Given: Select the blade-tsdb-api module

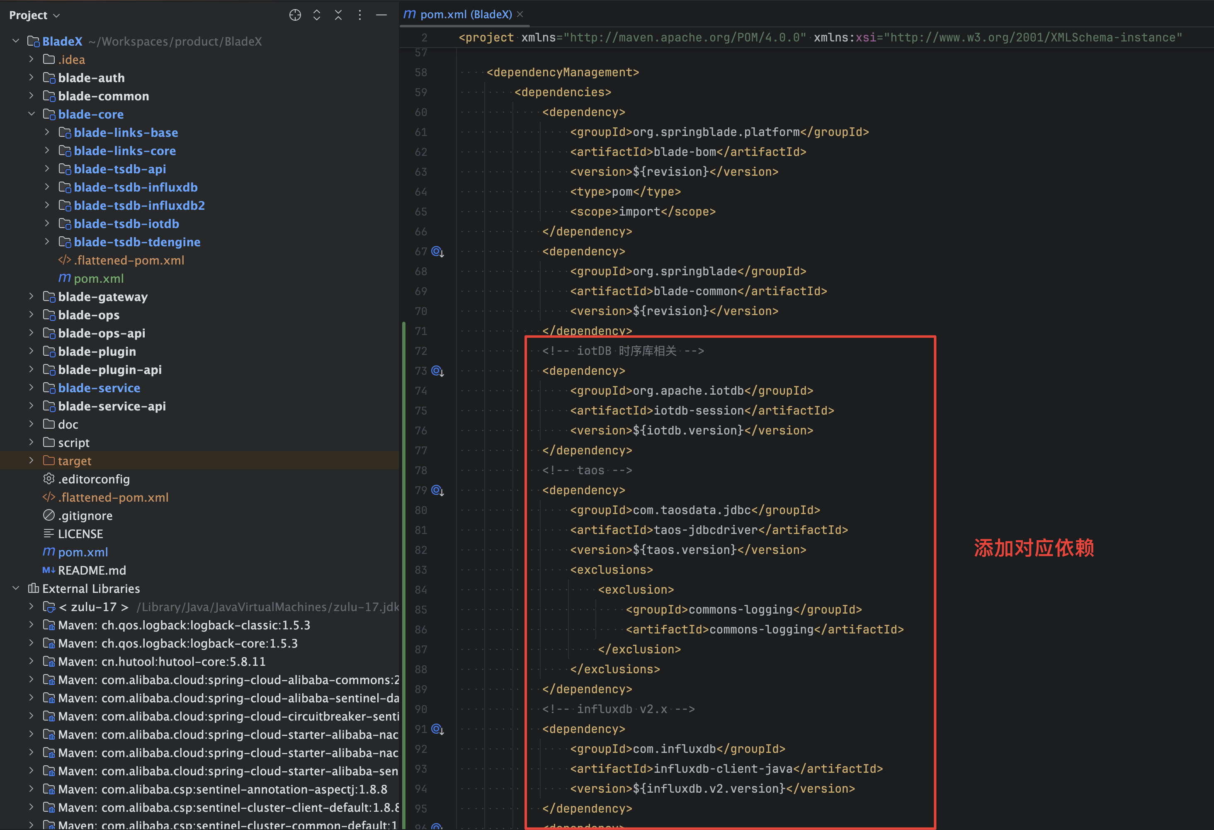Looking at the screenshot, I should pos(120,169).
